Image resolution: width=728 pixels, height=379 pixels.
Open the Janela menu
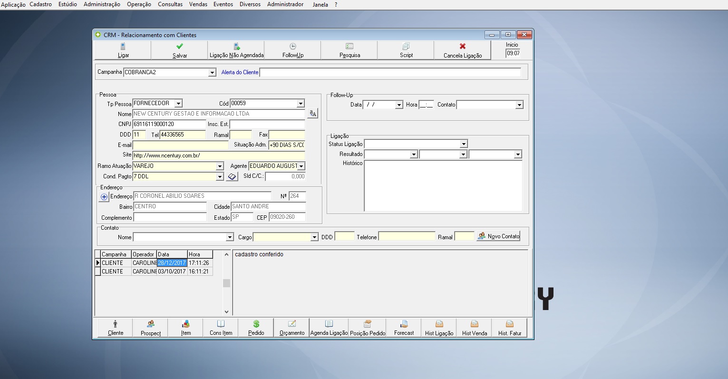[320, 4]
